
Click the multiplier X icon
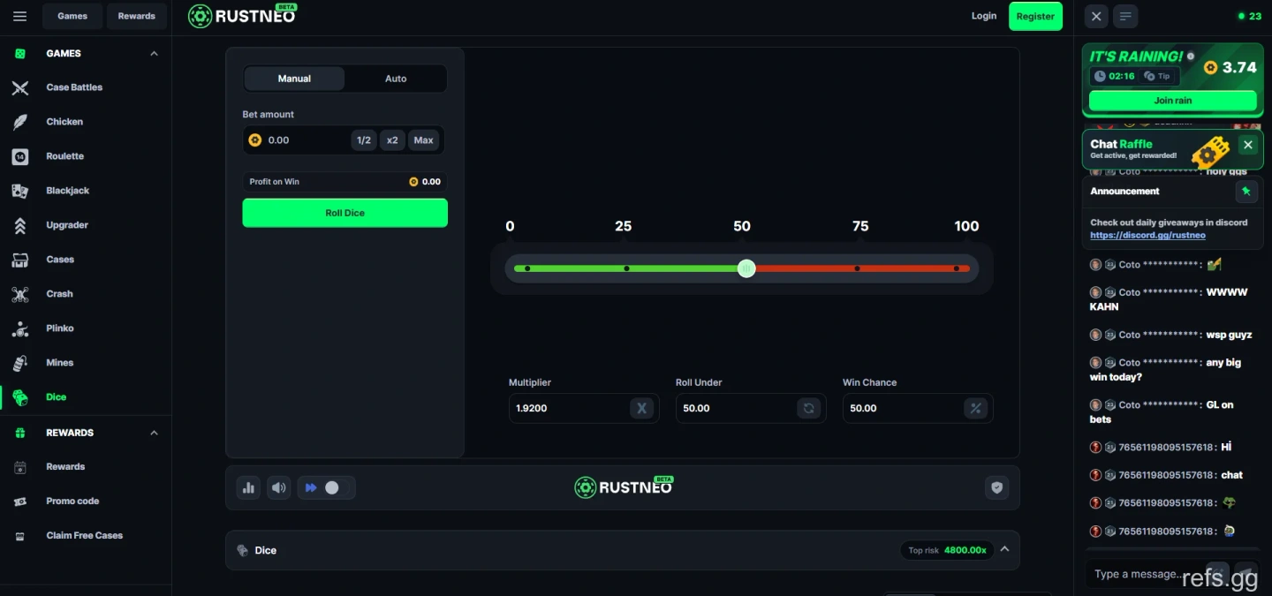pos(642,408)
